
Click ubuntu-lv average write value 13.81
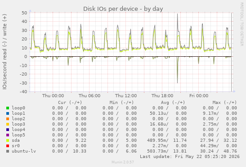point(180,151)
